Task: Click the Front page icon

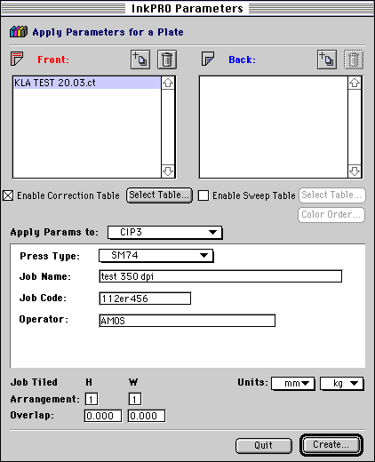Action: click(17, 59)
